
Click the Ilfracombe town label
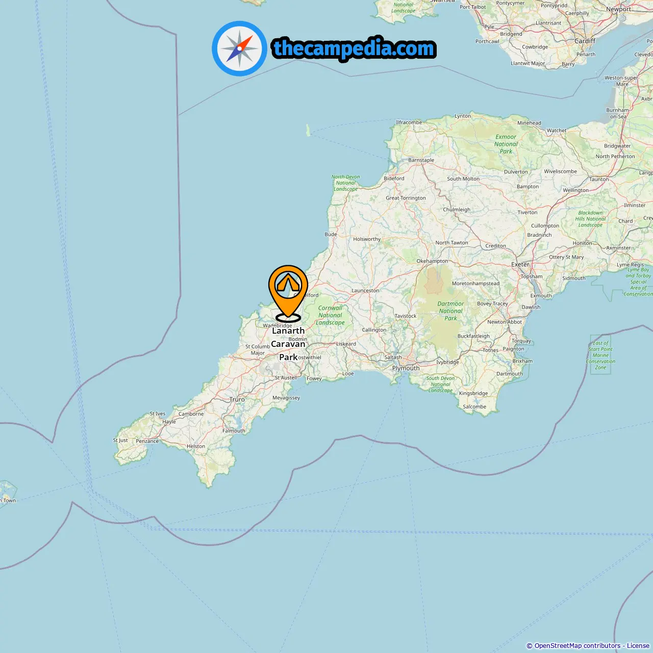pyautogui.click(x=409, y=122)
